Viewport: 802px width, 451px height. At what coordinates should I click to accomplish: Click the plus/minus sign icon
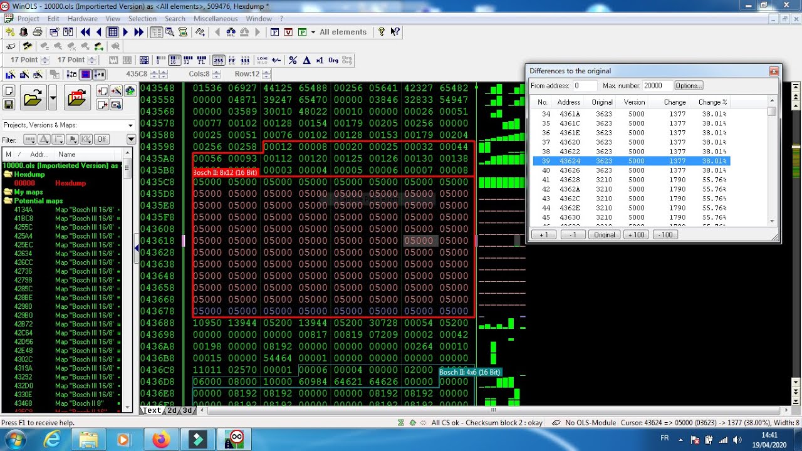click(x=276, y=60)
